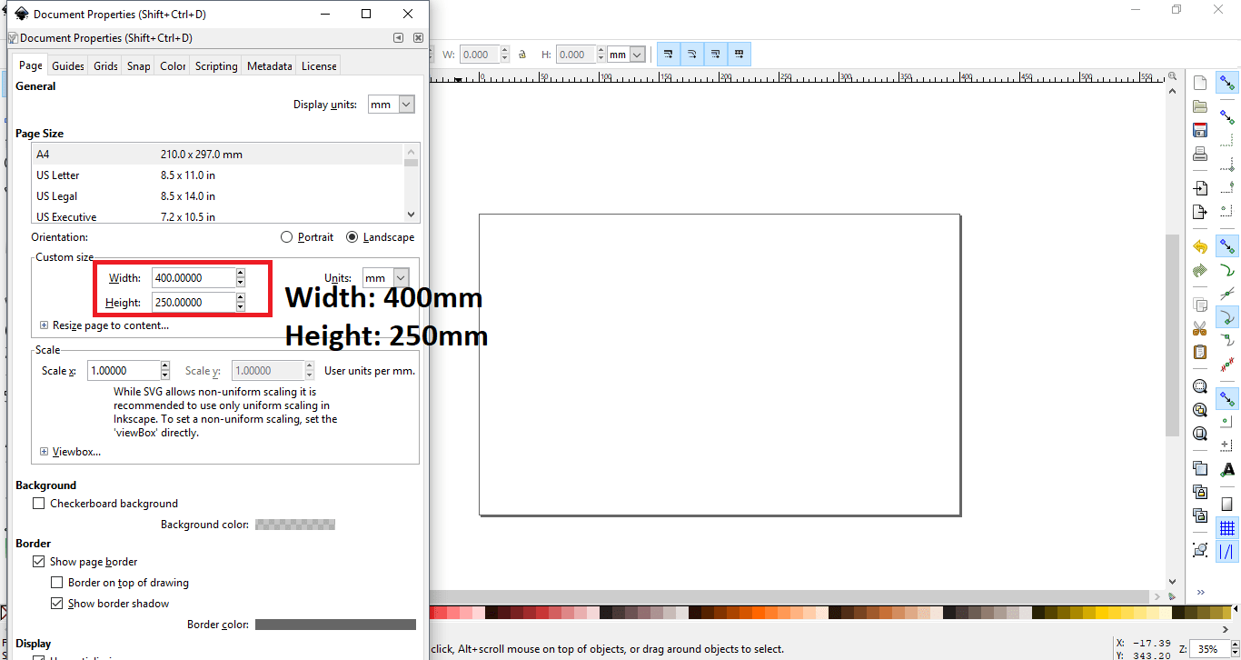The height and width of the screenshot is (660, 1241).
Task: Click the custom Height input field
Action: point(194,303)
